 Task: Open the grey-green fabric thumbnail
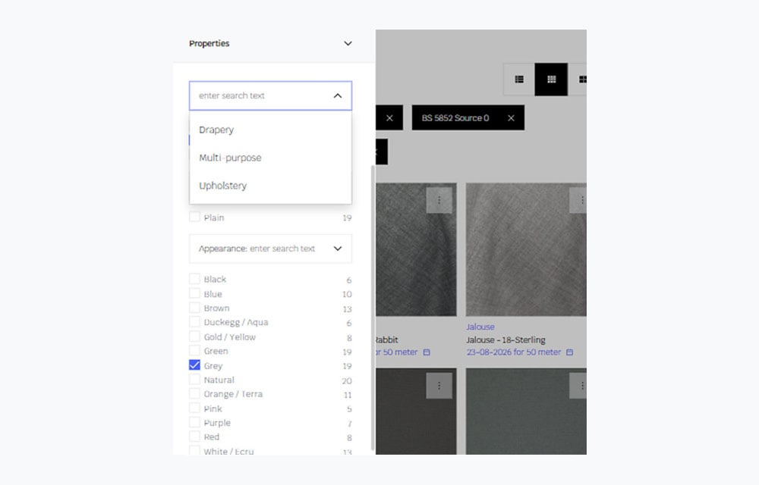[x=526, y=411]
